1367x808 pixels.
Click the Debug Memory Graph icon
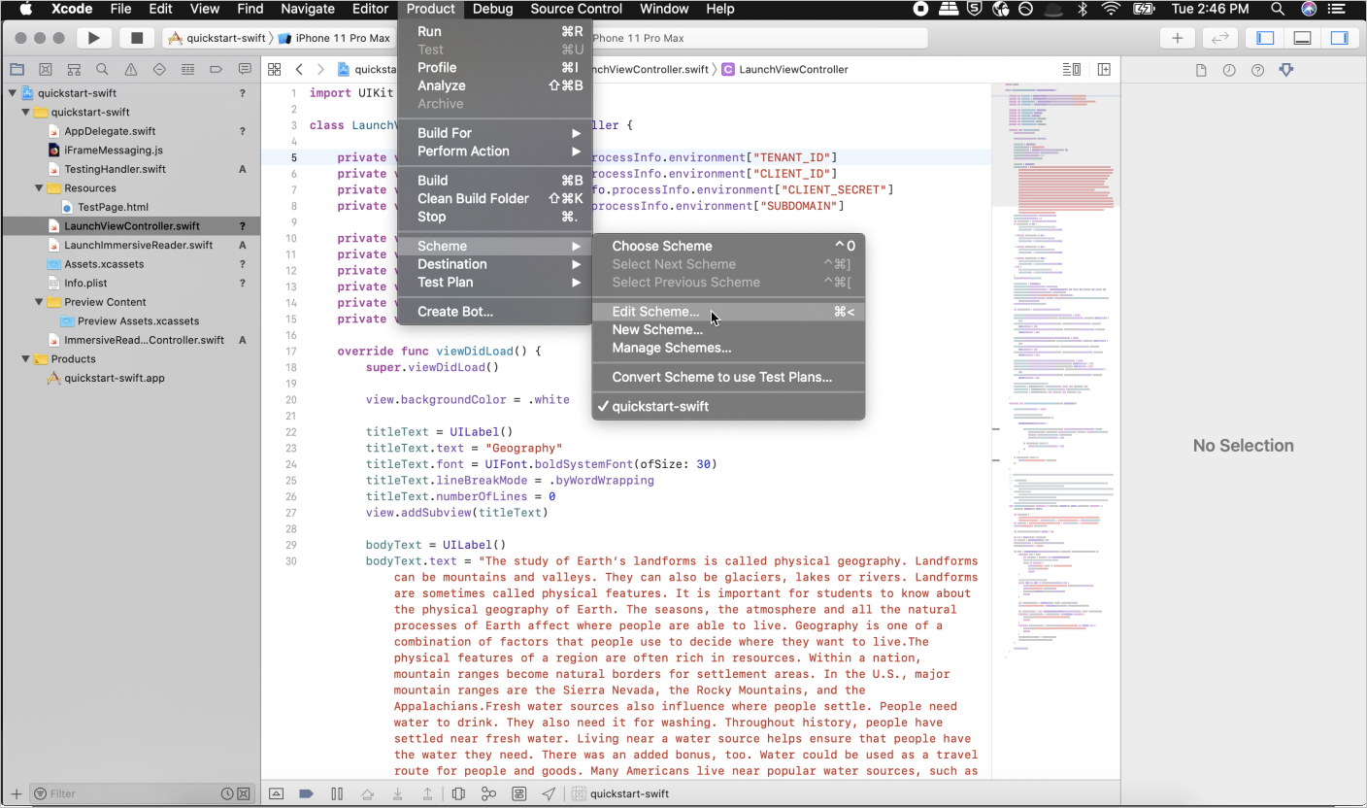tap(488, 793)
